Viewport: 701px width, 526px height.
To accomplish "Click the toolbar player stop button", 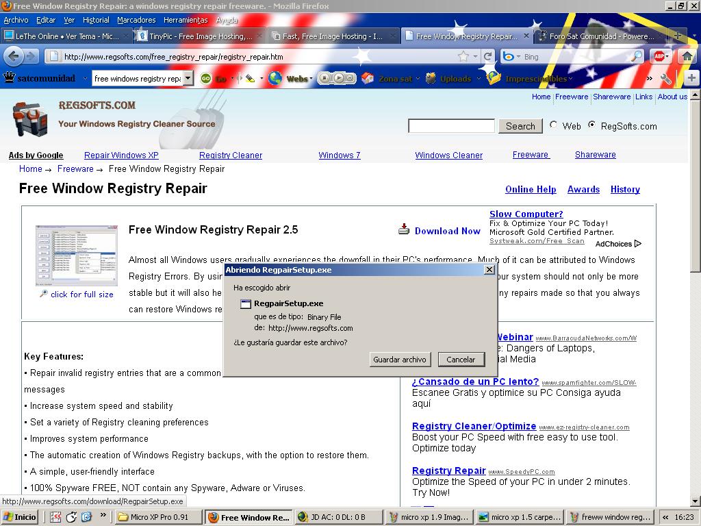I will [x=325, y=79].
